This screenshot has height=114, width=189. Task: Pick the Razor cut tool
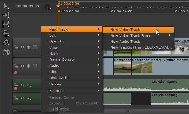(6, 42)
